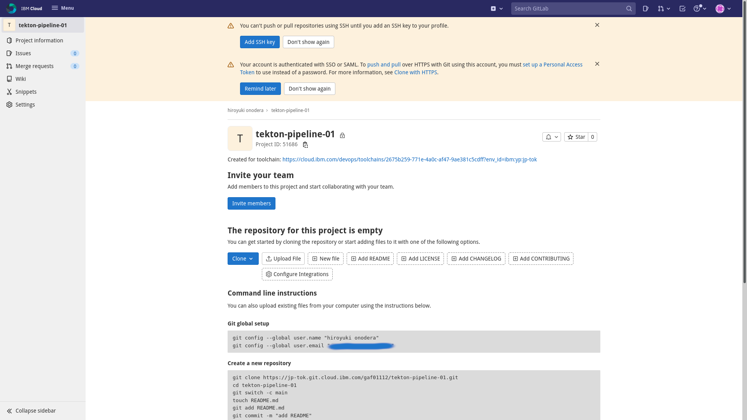Open the project Wiki
This screenshot has width=747, height=420.
[21, 79]
